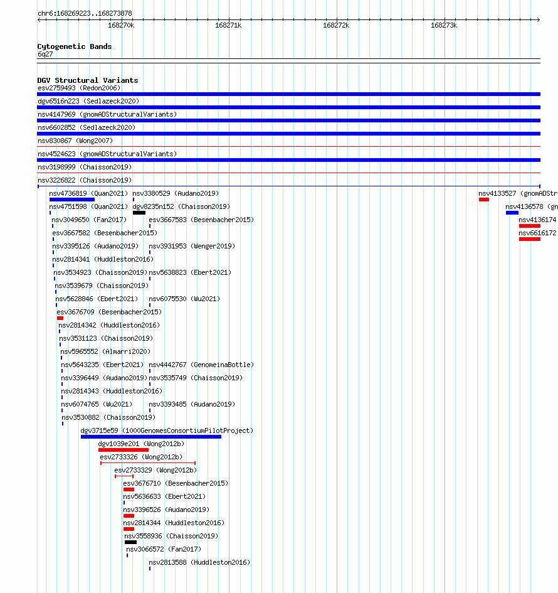This screenshot has width=558, height=593.
Task: Click the red bar of dgv1039e201
Action: 124,451
